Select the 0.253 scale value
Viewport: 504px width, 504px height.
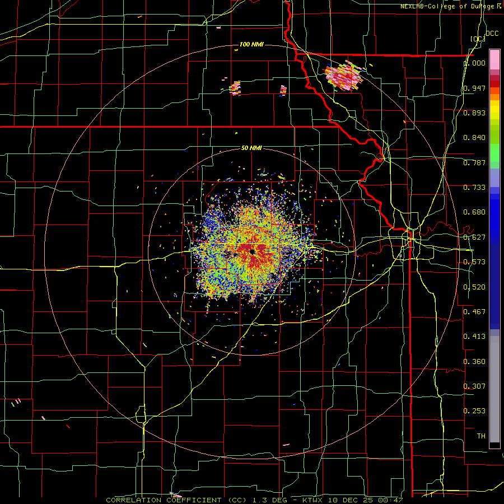click(474, 411)
